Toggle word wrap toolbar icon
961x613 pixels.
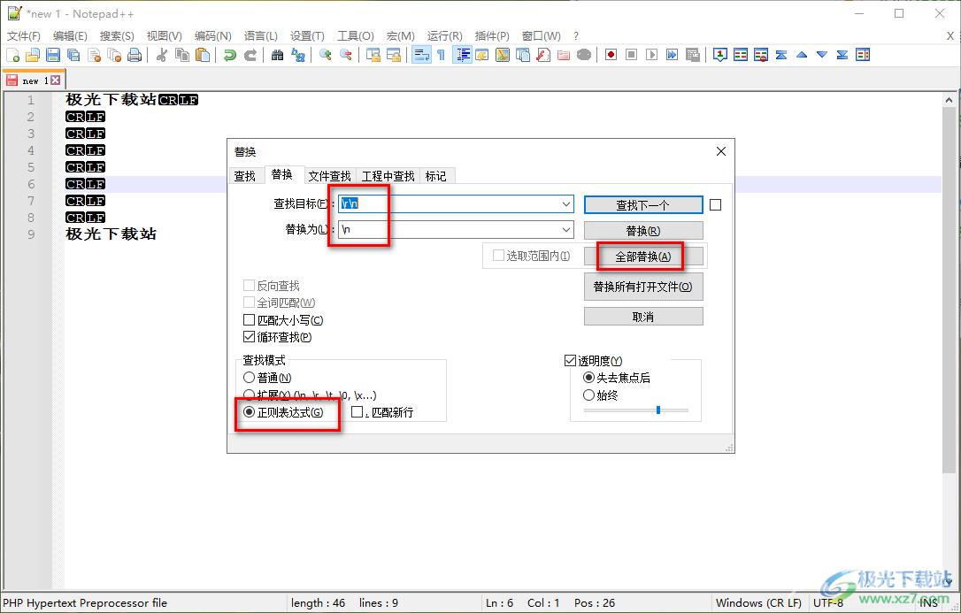tap(421, 55)
